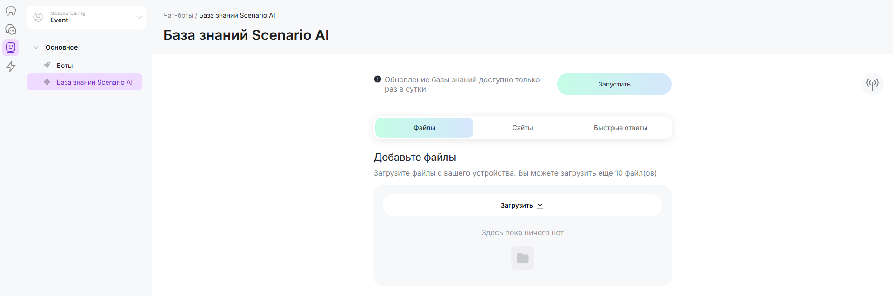Expand the Moscow Calling Event account dropdown

click(139, 17)
